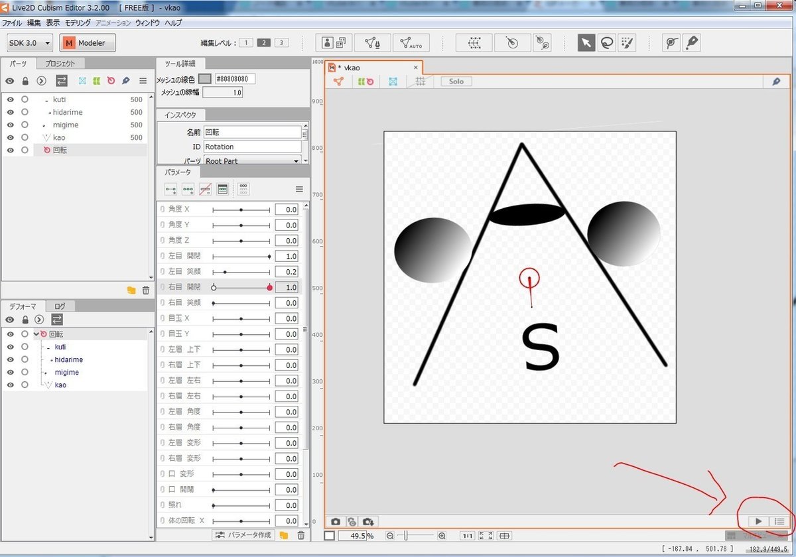Open the Parameter panel hamburger menu
The height and width of the screenshot is (557, 796).
coord(299,189)
